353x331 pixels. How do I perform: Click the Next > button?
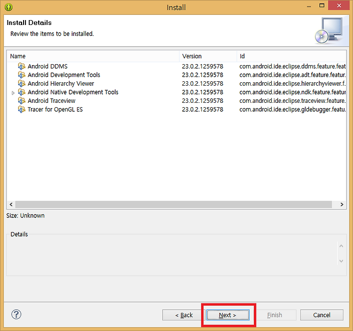coord(228,315)
